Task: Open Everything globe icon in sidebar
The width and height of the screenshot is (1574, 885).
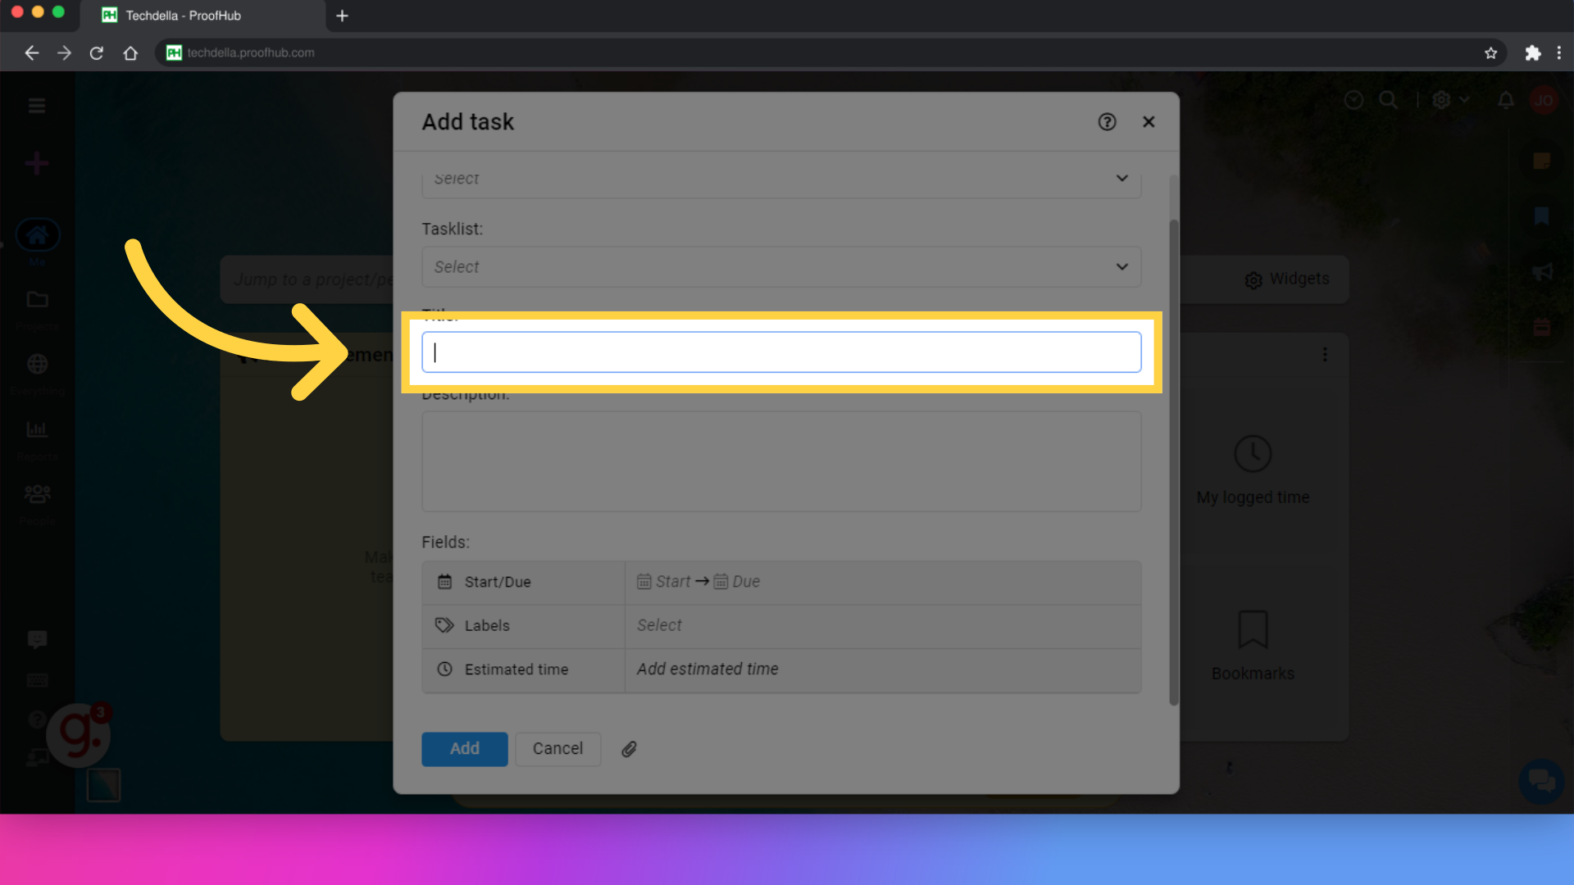Action: pyautogui.click(x=37, y=364)
